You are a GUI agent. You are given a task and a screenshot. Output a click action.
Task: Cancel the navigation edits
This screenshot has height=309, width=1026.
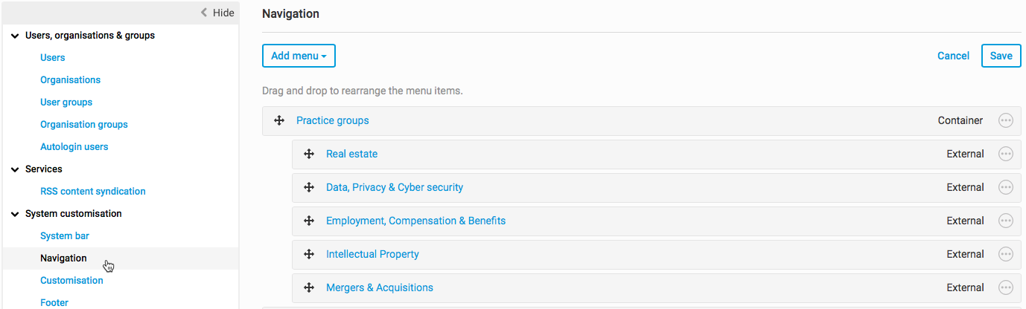953,56
